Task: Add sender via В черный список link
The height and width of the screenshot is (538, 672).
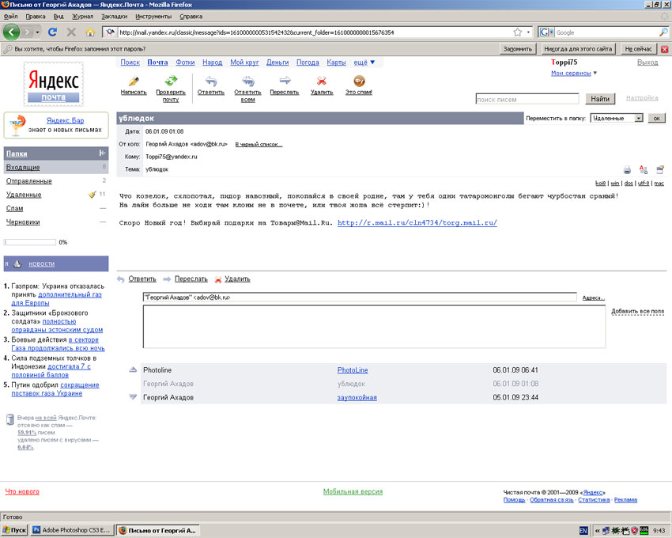Action: [259, 144]
